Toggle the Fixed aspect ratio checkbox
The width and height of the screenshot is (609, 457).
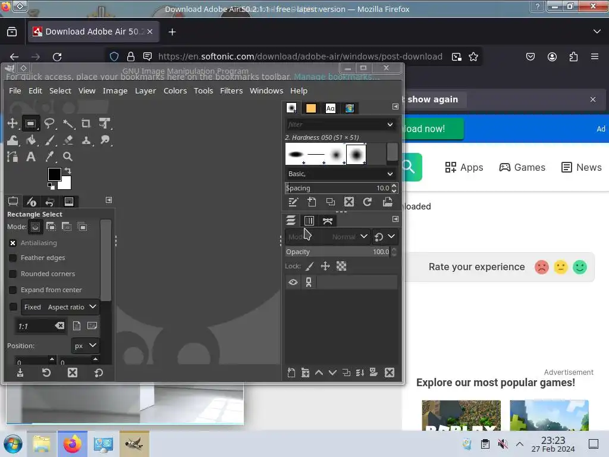pos(13,306)
